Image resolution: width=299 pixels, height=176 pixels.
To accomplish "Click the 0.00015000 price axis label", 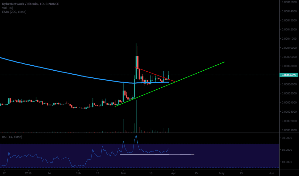I will pyautogui.click(x=289, y=2).
